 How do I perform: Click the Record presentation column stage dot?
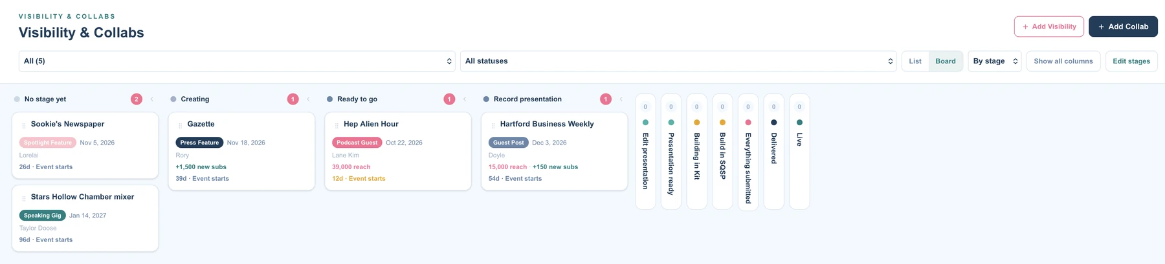486,99
